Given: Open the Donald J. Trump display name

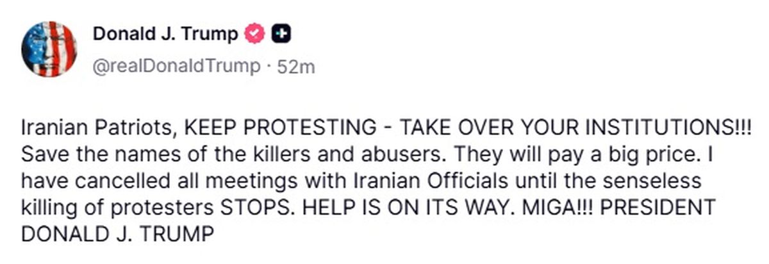Looking at the screenshot, I should 165,34.
